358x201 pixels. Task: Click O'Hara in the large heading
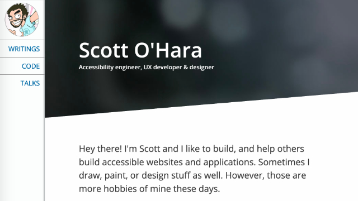(168, 50)
